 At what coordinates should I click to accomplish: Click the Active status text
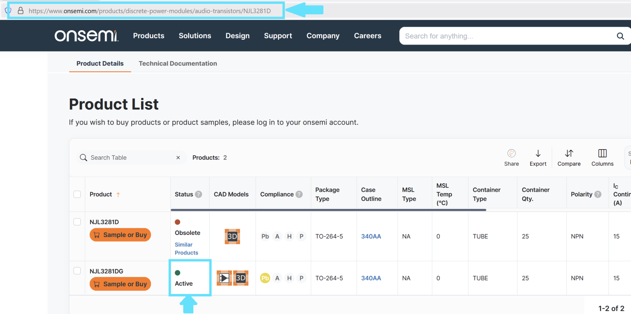(x=184, y=284)
